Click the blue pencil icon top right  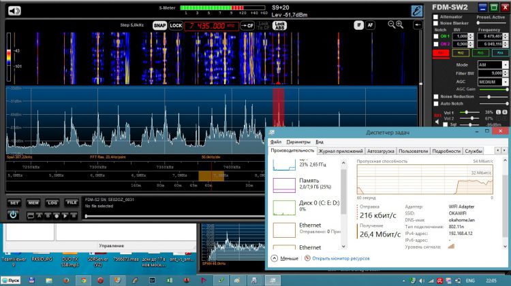pos(417,11)
